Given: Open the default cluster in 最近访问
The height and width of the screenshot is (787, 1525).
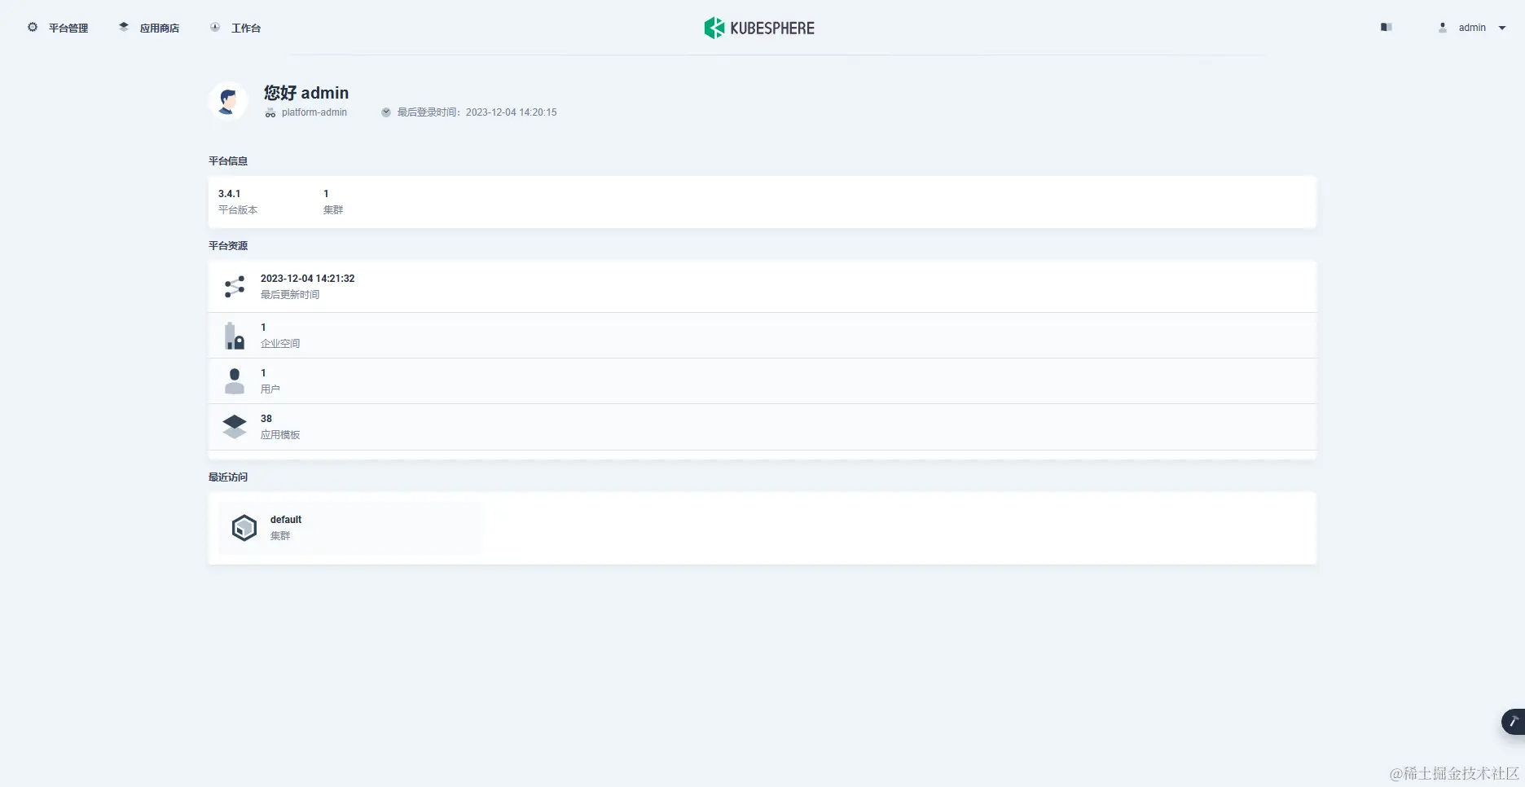Looking at the screenshot, I should click(349, 528).
